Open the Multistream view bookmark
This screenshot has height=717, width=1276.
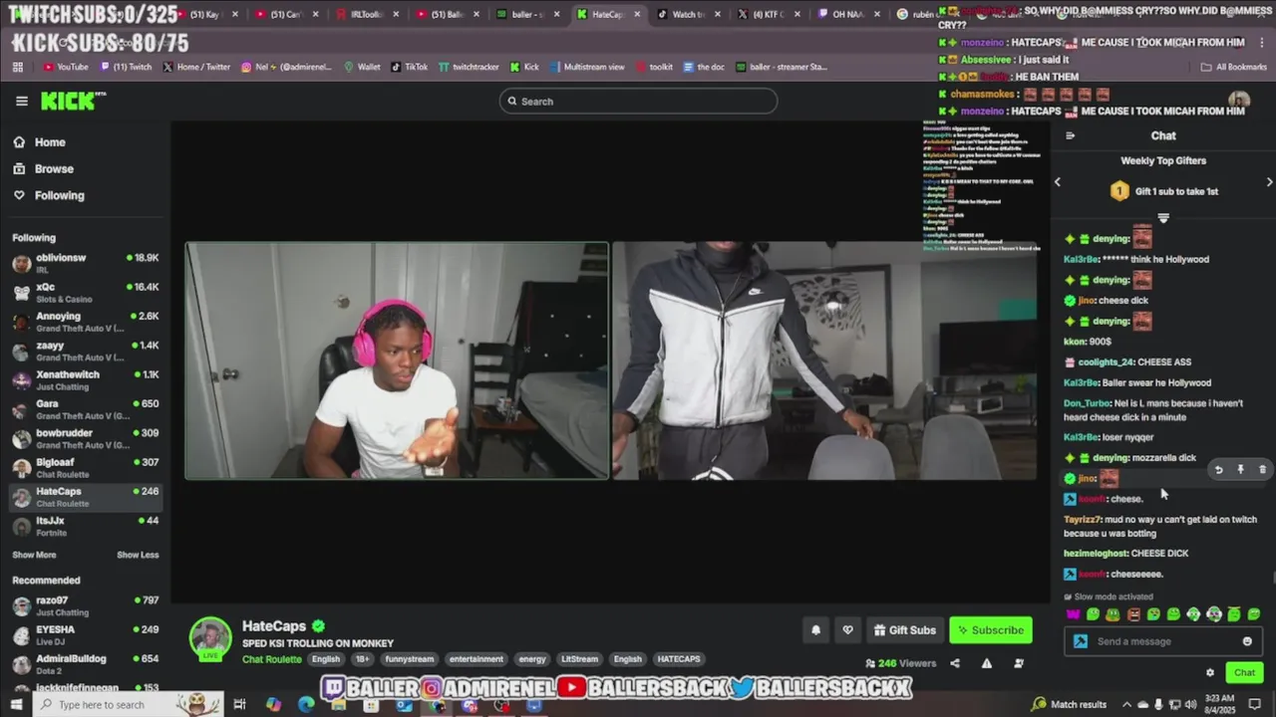tap(586, 67)
